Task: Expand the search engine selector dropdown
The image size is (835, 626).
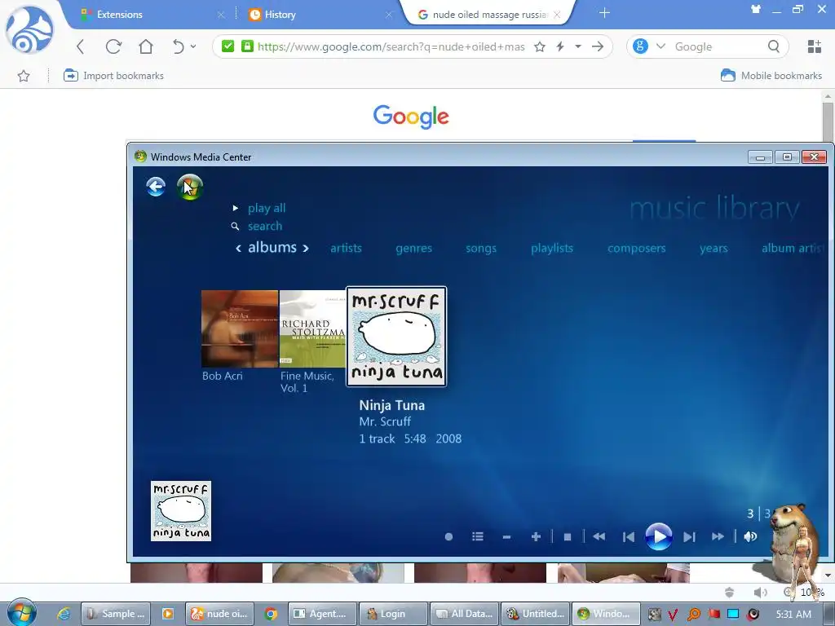Action: (660, 46)
